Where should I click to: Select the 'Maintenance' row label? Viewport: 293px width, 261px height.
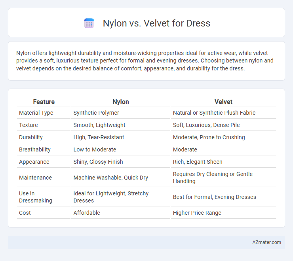point(35,178)
